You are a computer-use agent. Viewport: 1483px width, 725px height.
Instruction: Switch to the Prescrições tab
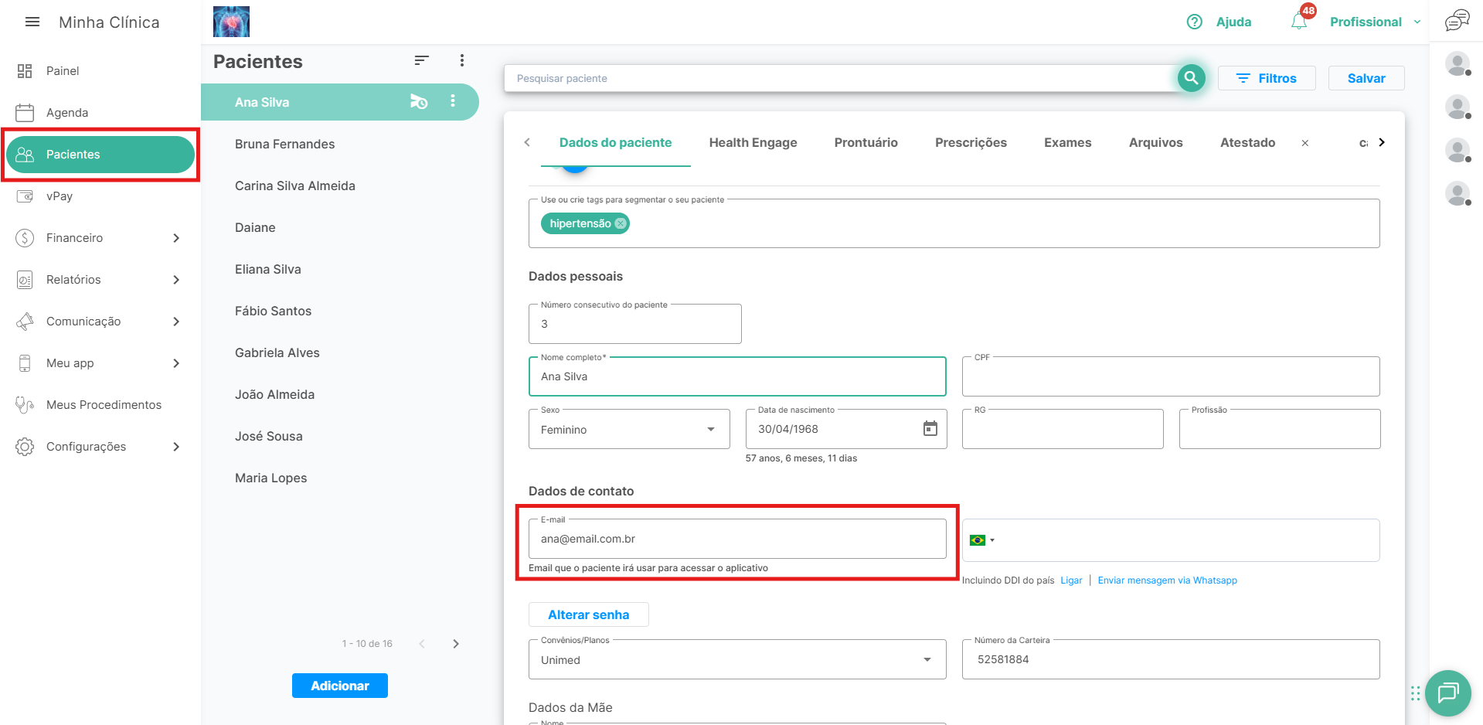pos(971,142)
